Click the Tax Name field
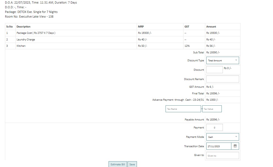This screenshot has height=167, width=273. coord(183,109)
